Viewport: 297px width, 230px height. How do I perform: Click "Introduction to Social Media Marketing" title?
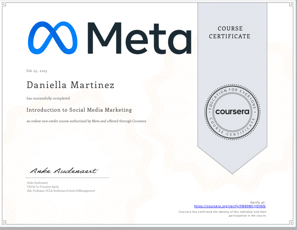coord(79,110)
